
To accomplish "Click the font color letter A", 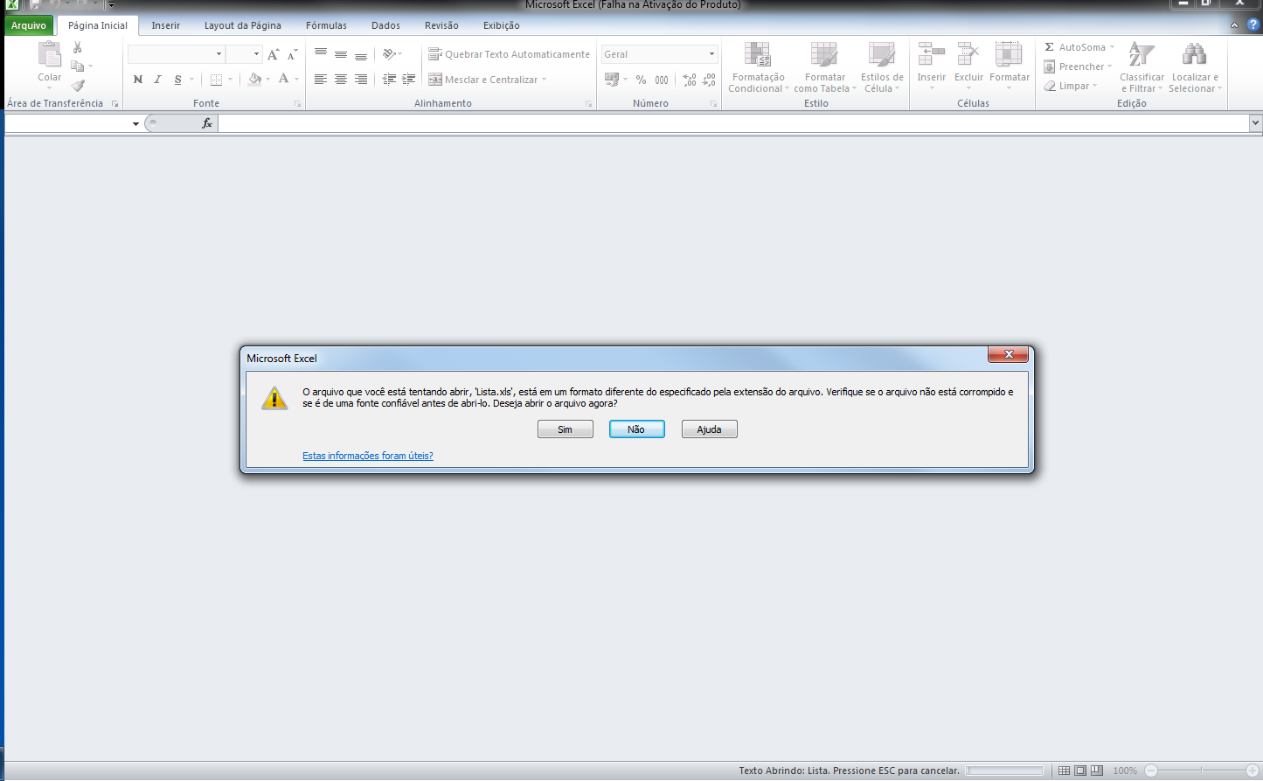I will (283, 80).
